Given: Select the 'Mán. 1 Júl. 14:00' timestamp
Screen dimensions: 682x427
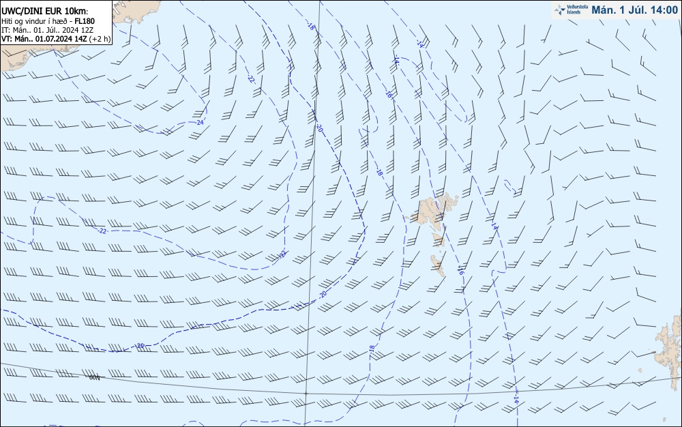Looking at the screenshot, I should tap(634, 10).
